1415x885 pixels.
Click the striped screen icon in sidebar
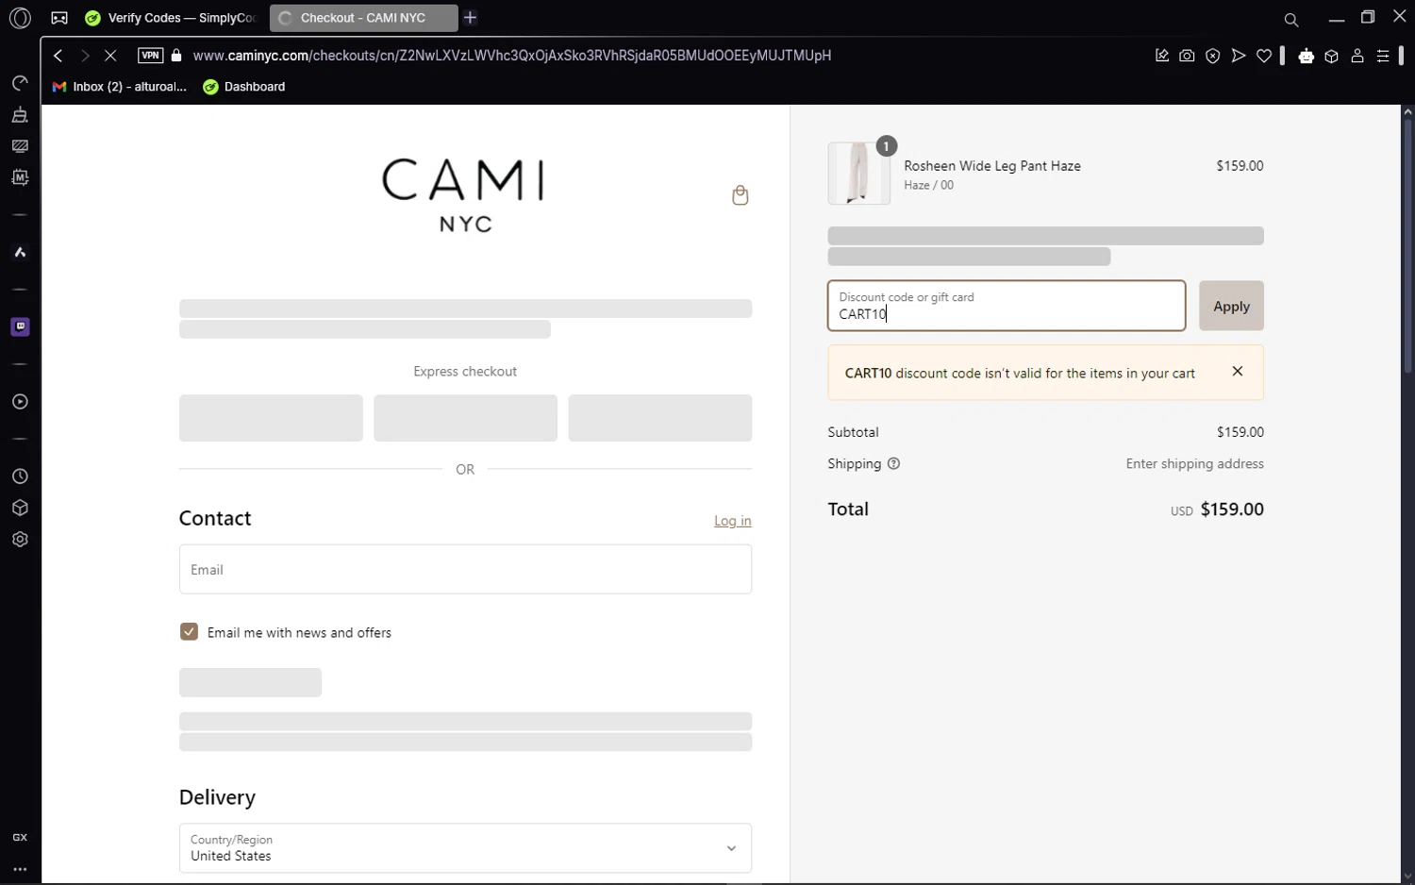click(20, 146)
